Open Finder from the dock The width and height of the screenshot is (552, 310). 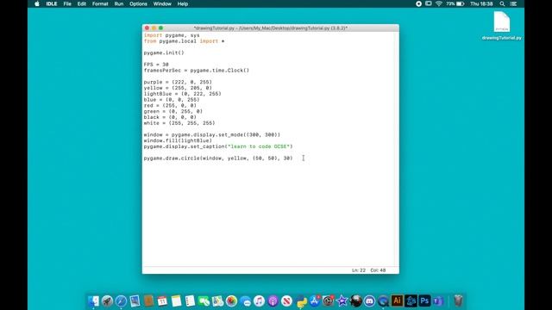(93, 301)
